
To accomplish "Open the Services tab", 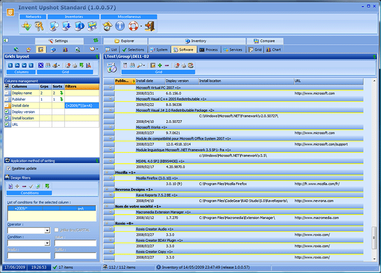I will [233, 50].
